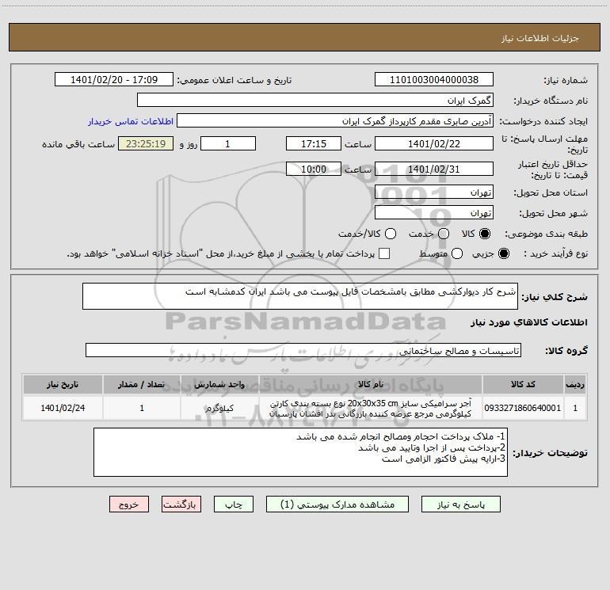Click the price validity date 1401/02/31
610x590 pixels.
click(434, 169)
